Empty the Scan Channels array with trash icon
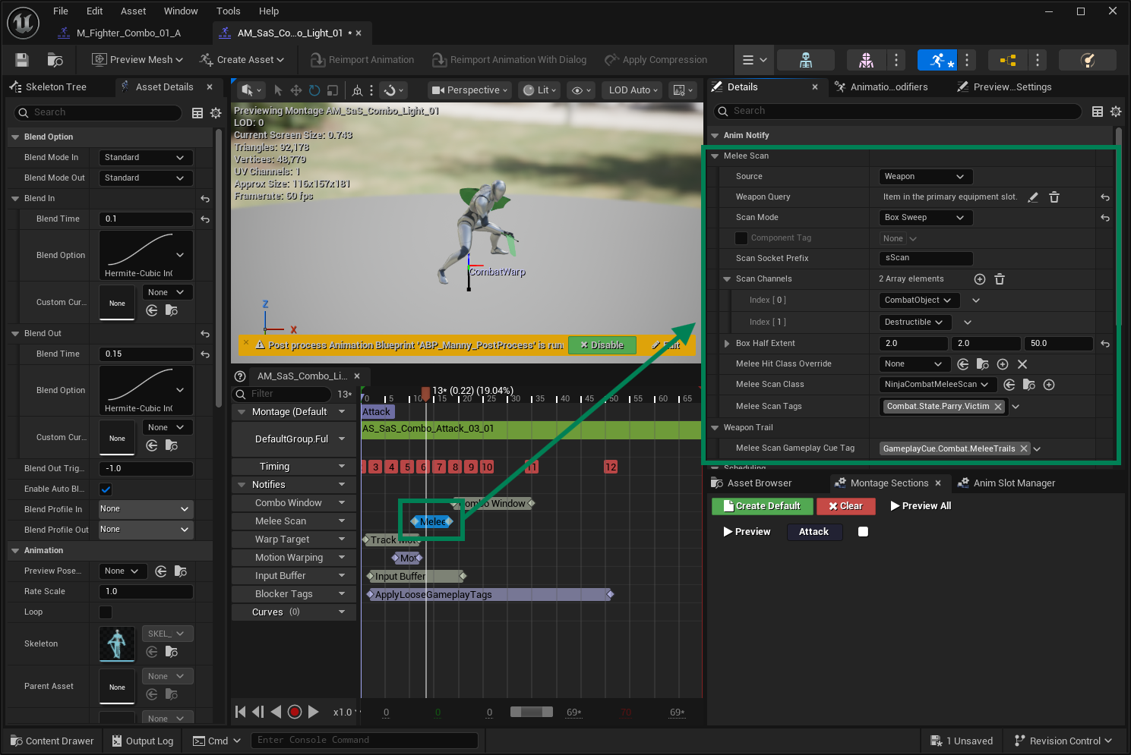 coord(1000,279)
